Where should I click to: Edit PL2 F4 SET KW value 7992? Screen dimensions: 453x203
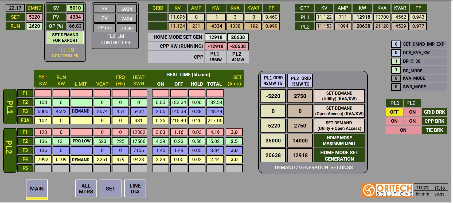43,159
